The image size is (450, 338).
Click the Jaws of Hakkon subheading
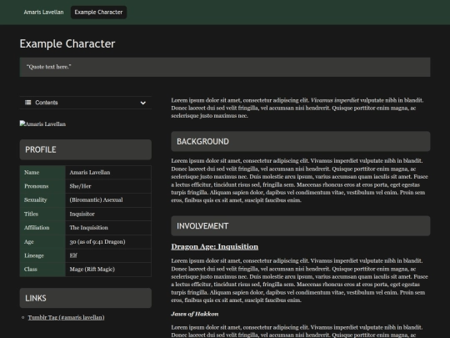(194, 314)
